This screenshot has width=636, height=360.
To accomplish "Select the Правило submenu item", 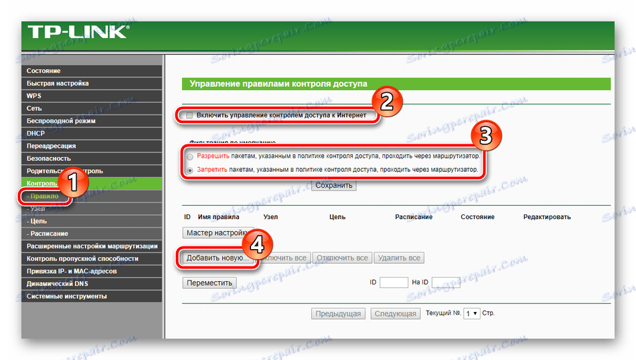I will (45, 196).
